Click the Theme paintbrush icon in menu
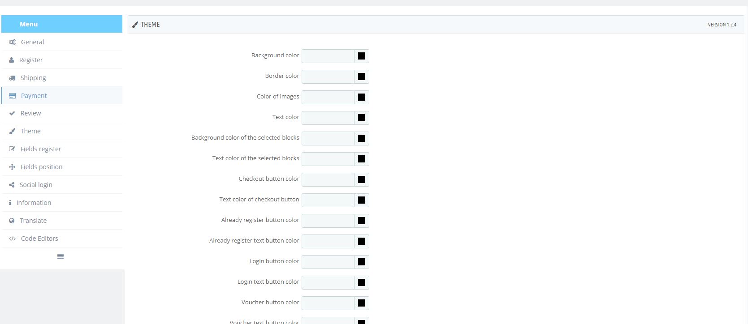This screenshot has width=748, height=324. (12, 131)
